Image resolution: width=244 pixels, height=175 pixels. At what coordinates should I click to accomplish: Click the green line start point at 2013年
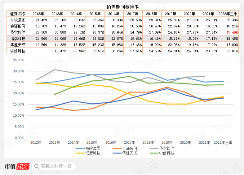(55, 95)
